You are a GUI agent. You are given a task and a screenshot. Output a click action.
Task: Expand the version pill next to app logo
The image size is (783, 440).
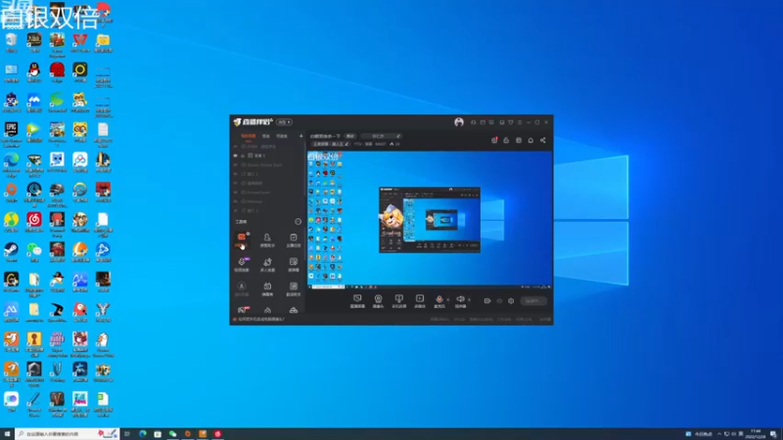point(284,122)
